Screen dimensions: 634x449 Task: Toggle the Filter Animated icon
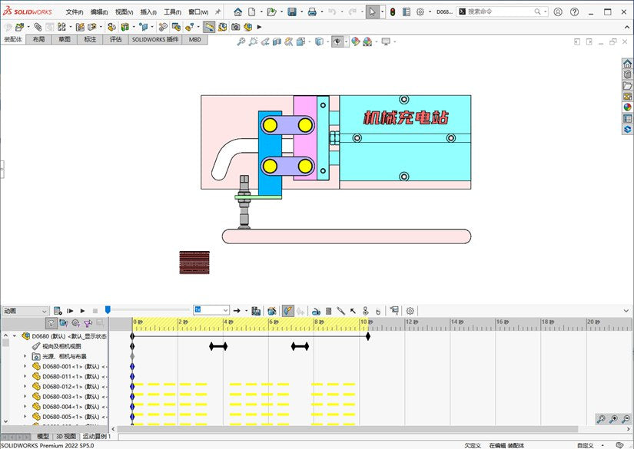[x=64, y=323]
